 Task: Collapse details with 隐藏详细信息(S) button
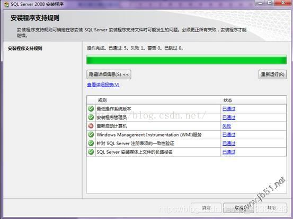coord(109,74)
